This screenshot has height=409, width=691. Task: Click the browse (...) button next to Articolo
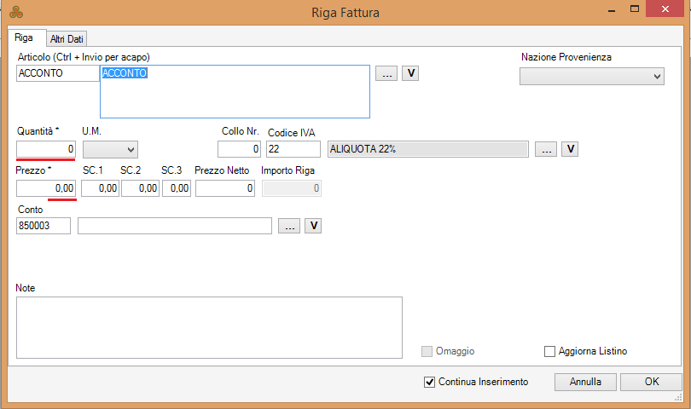click(x=386, y=74)
